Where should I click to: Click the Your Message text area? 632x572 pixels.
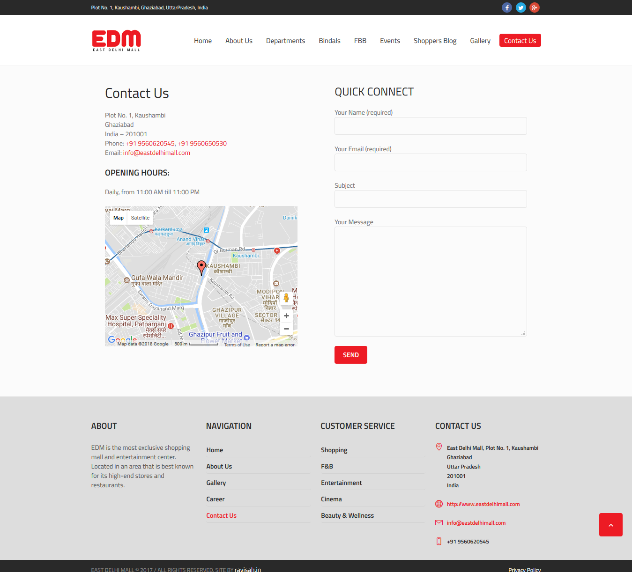[x=430, y=281]
